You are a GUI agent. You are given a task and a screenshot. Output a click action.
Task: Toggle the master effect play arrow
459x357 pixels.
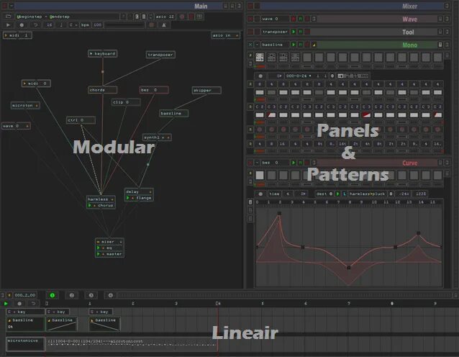99,254
